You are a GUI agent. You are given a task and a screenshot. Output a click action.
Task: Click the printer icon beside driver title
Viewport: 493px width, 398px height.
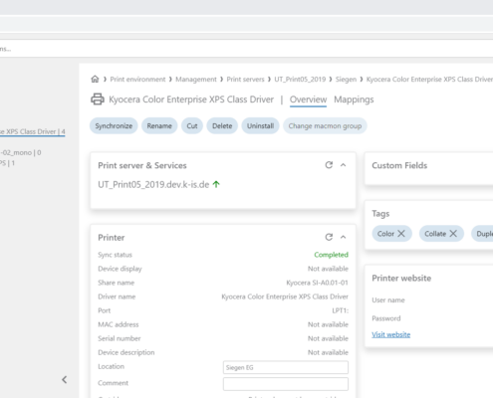98,99
